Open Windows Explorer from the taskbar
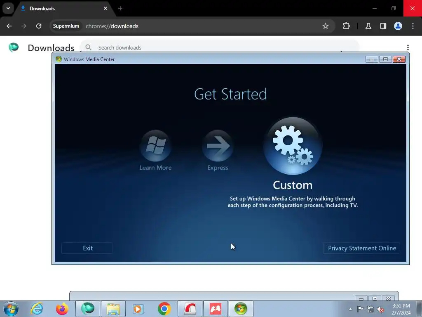 [113, 309]
